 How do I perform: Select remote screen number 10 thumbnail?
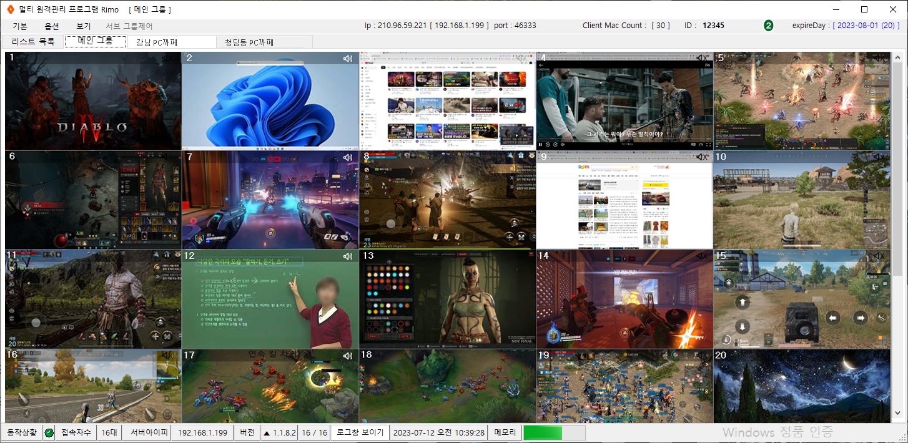click(x=802, y=200)
